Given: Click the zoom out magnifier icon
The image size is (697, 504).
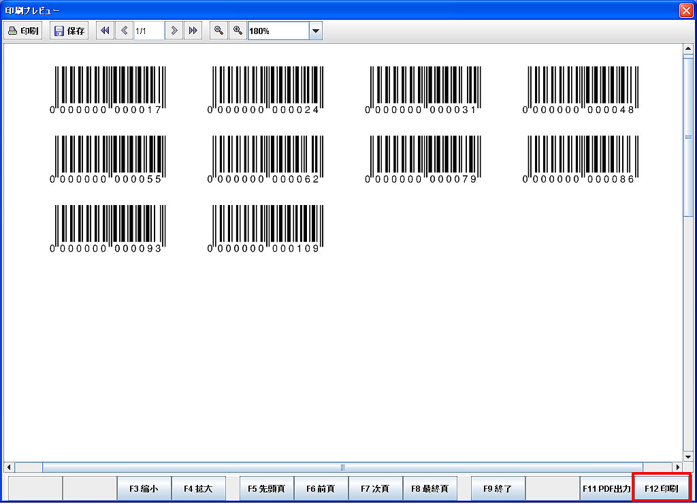Looking at the screenshot, I should (218, 31).
